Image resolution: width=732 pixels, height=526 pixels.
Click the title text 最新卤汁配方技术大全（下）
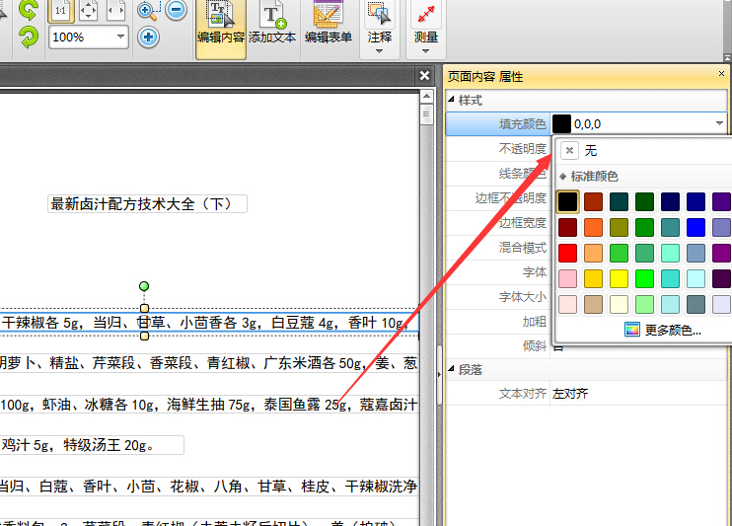click(141, 204)
